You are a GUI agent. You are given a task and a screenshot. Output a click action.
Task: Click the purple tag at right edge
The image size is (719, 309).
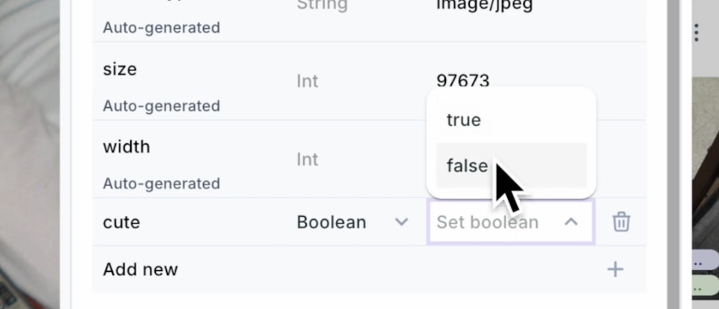pos(706,262)
